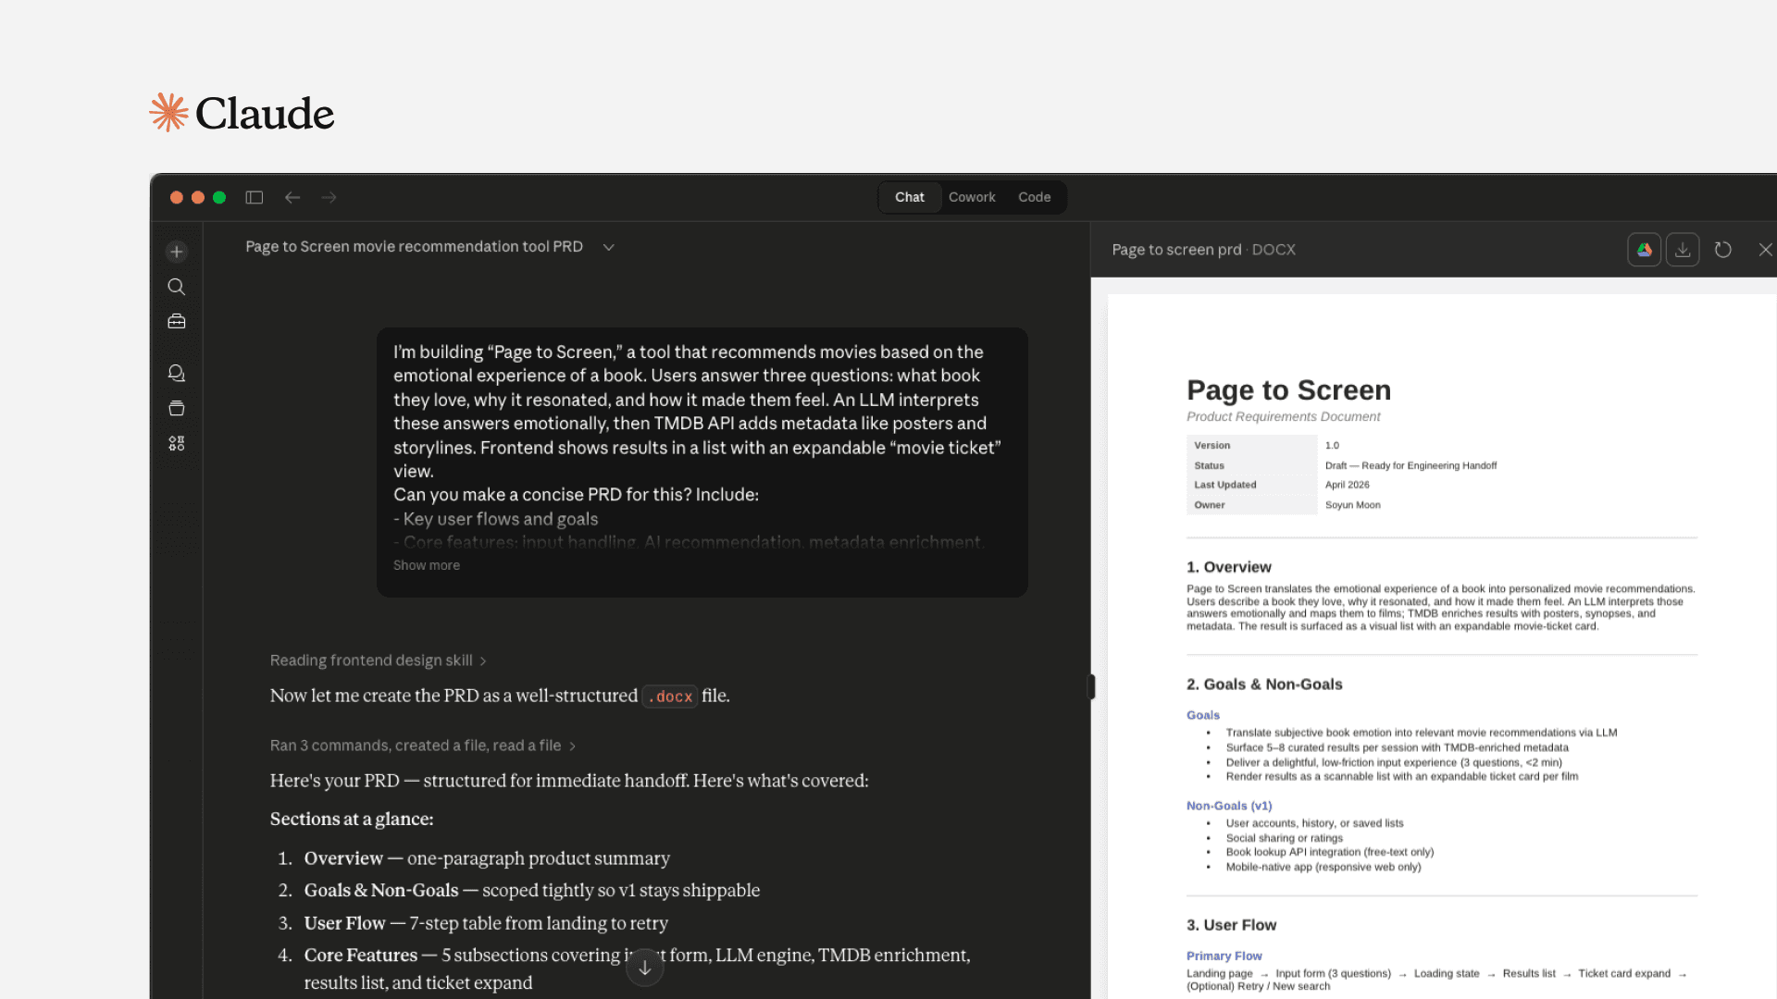Expand 'Ran 3 commands, created a file' details

(x=422, y=746)
